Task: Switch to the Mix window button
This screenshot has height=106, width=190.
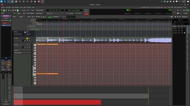Action: (186, 14)
